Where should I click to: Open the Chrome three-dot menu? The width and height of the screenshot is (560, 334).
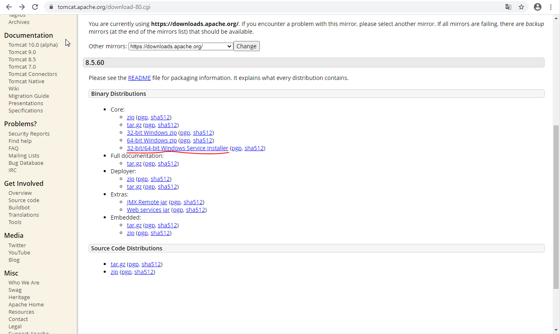[551, 7]
